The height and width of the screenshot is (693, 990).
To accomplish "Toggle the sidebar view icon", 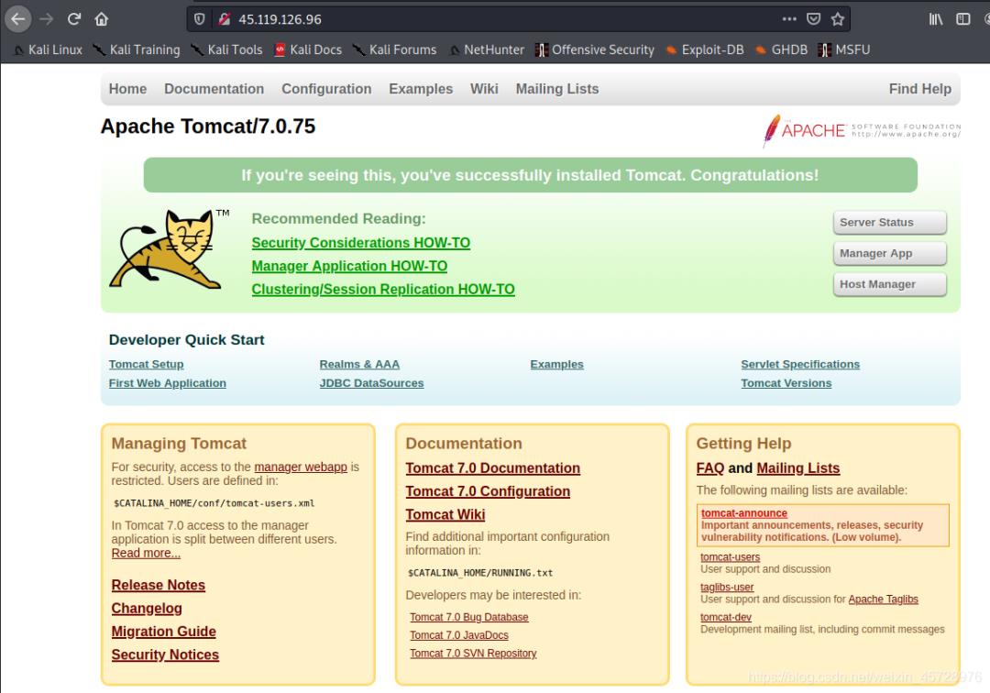I will point(962,19).
